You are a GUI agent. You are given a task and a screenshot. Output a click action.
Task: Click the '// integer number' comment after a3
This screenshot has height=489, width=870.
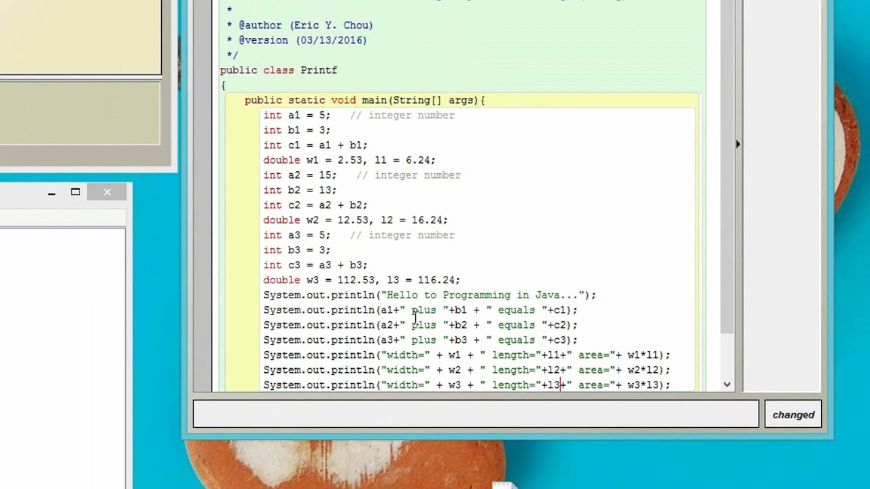(x=402, y=234)
